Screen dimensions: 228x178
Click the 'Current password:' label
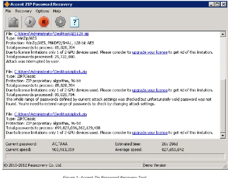21,144
